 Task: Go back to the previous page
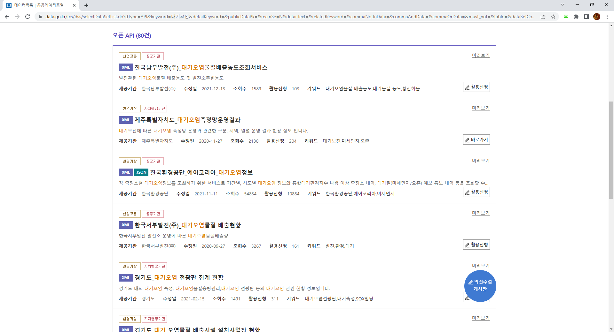pos(7,17)
